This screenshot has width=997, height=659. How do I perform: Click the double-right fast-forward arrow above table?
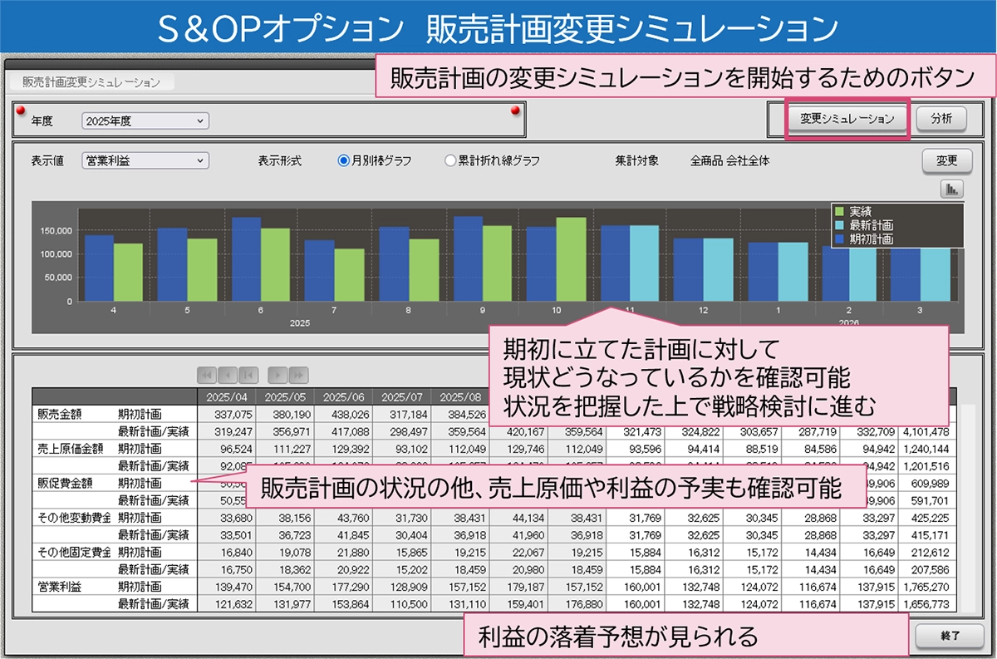298,375
